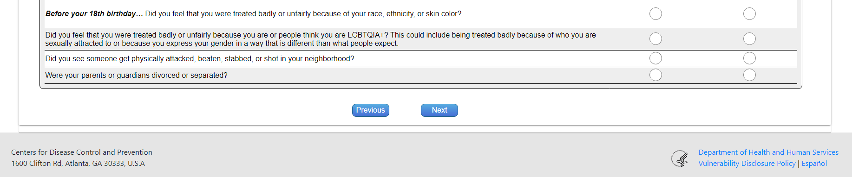Click the LGBTQIA+ unfair treatment question text
This screenshot has height=177, width=852.
(x=321, y=39)
